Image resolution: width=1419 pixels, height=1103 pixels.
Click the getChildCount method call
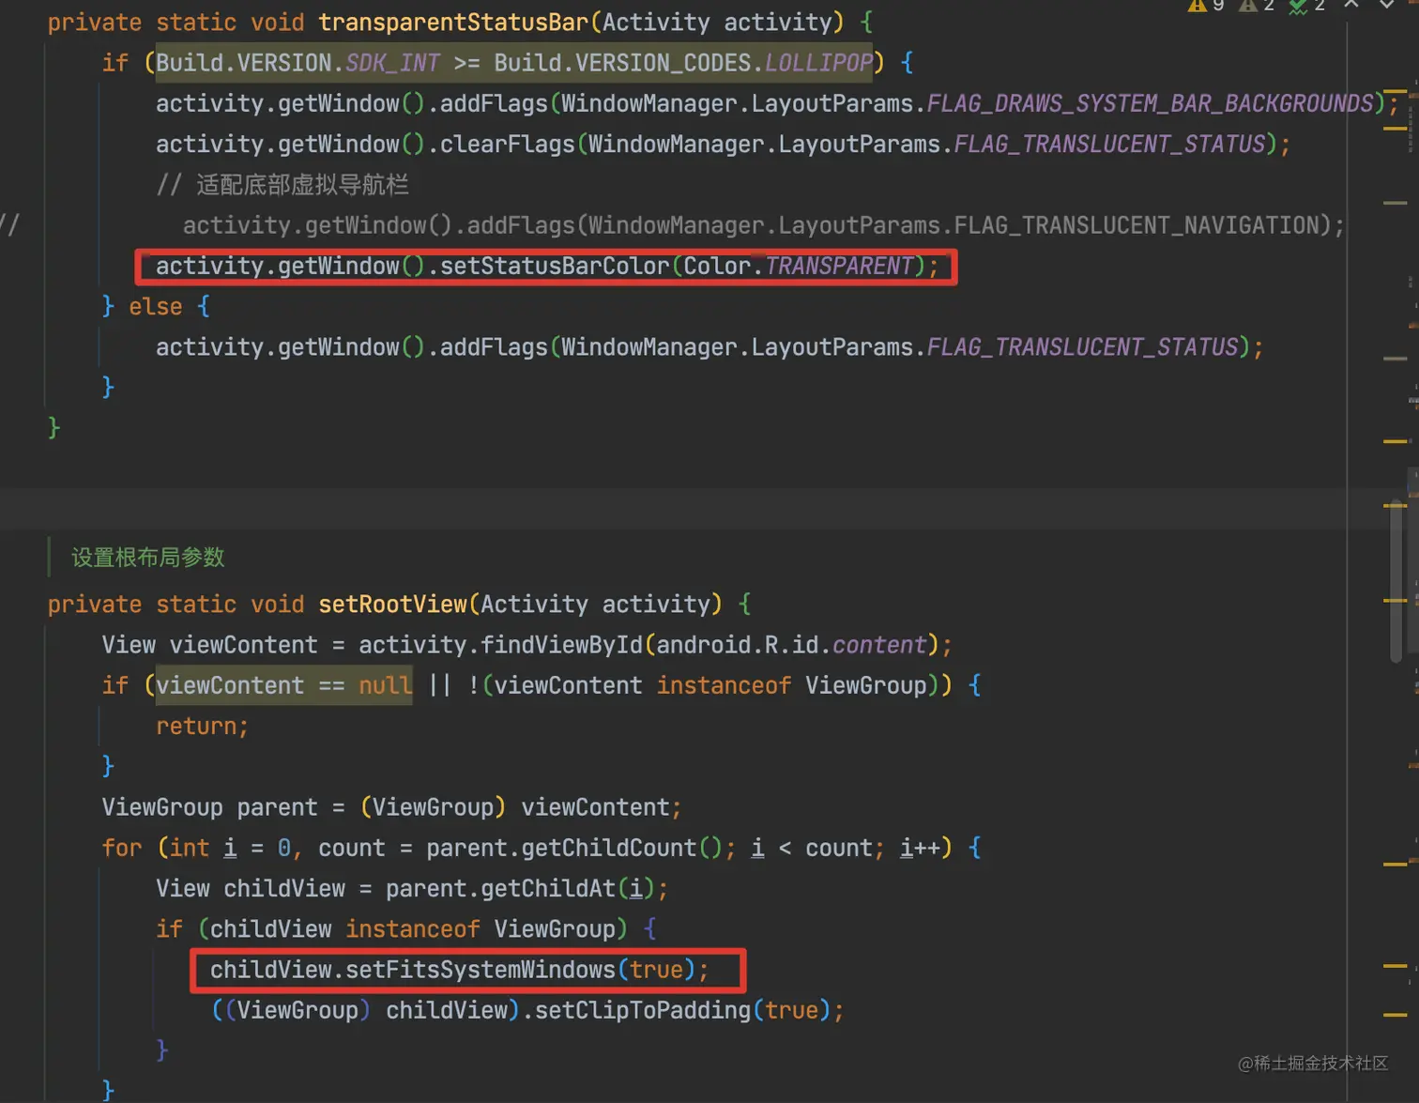pyautogui.click(x=608, y=849)
